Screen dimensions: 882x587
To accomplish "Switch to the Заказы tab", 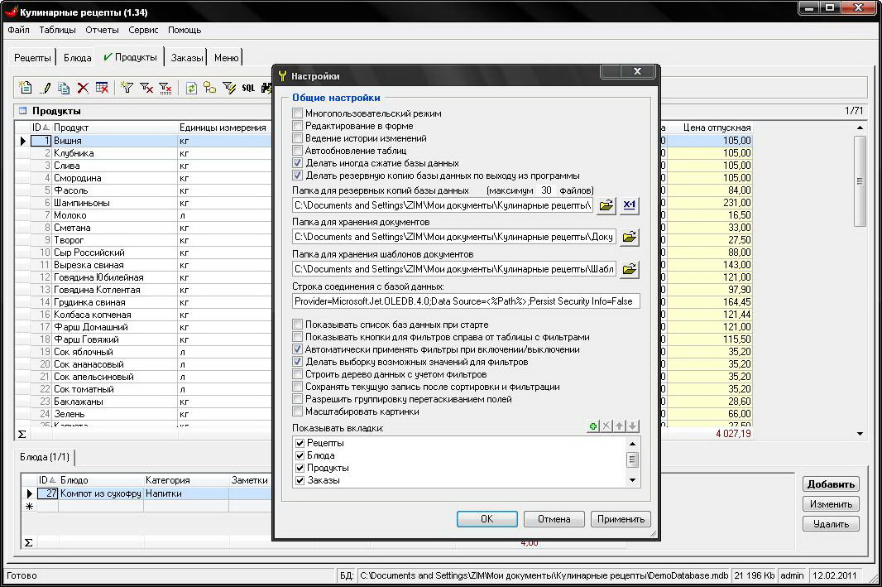I will pyautogui.click(x=186, y=58).
